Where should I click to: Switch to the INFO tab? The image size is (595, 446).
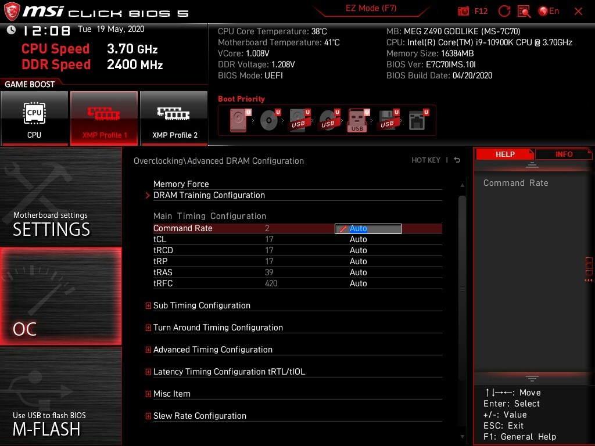click(564, 154)
